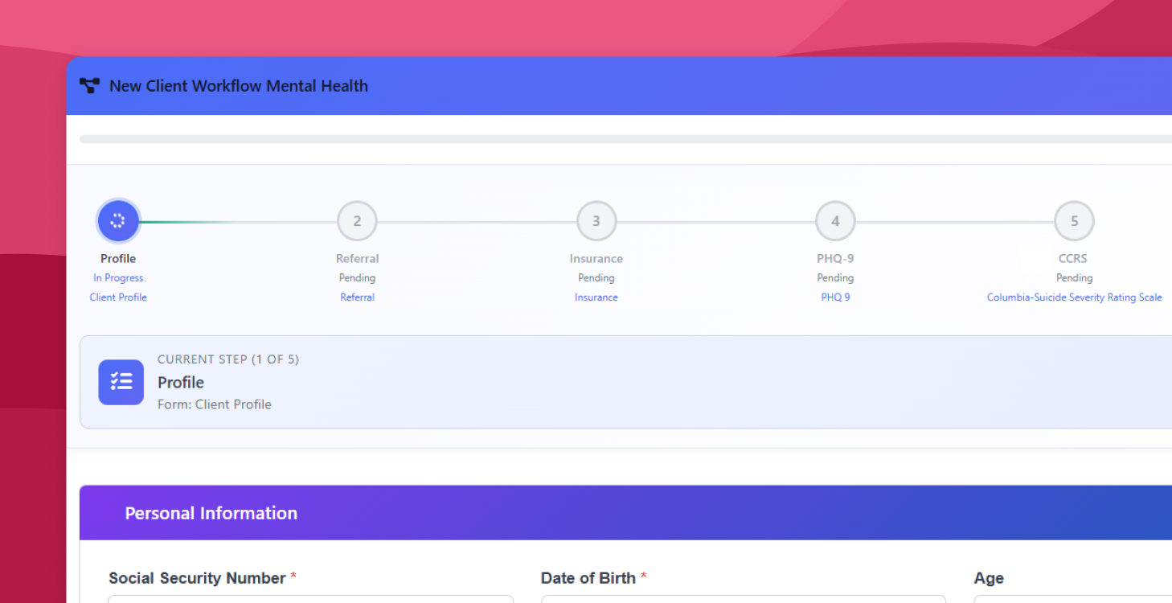1172x603 pixels.
Task: Click the Profile step label
Action: point(117,258)
